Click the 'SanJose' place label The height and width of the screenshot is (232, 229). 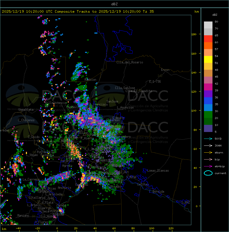(112, 101)
